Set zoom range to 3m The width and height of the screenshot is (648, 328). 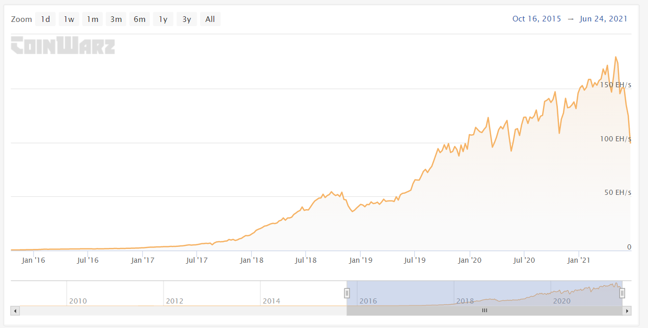click(x=116, y=19)
